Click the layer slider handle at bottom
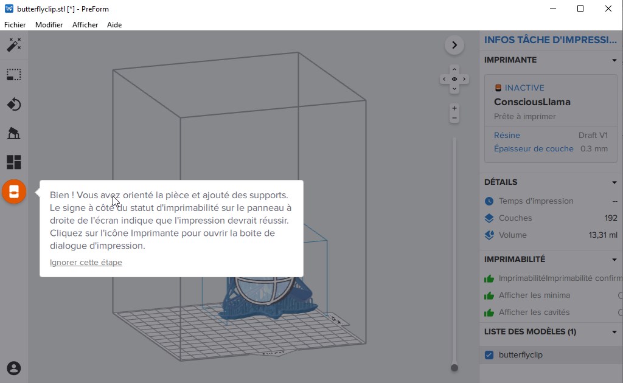The image size is (623, 383). point(454,368)
